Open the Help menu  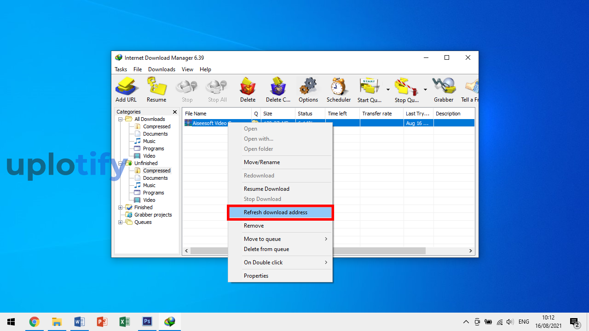(205, 69)
